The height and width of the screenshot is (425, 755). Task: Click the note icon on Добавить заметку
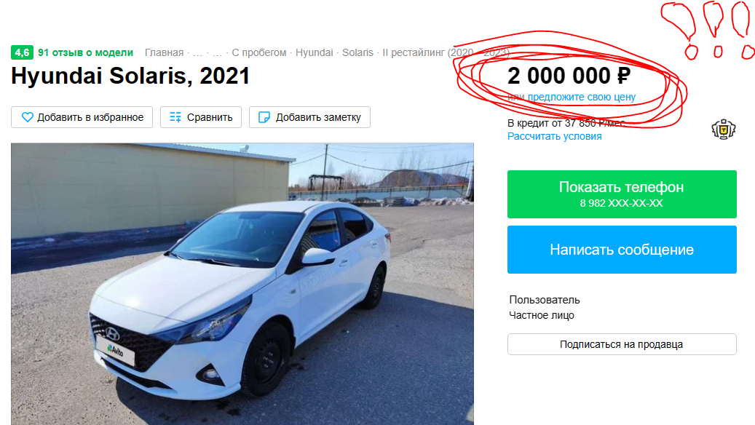tap(264, 117)
